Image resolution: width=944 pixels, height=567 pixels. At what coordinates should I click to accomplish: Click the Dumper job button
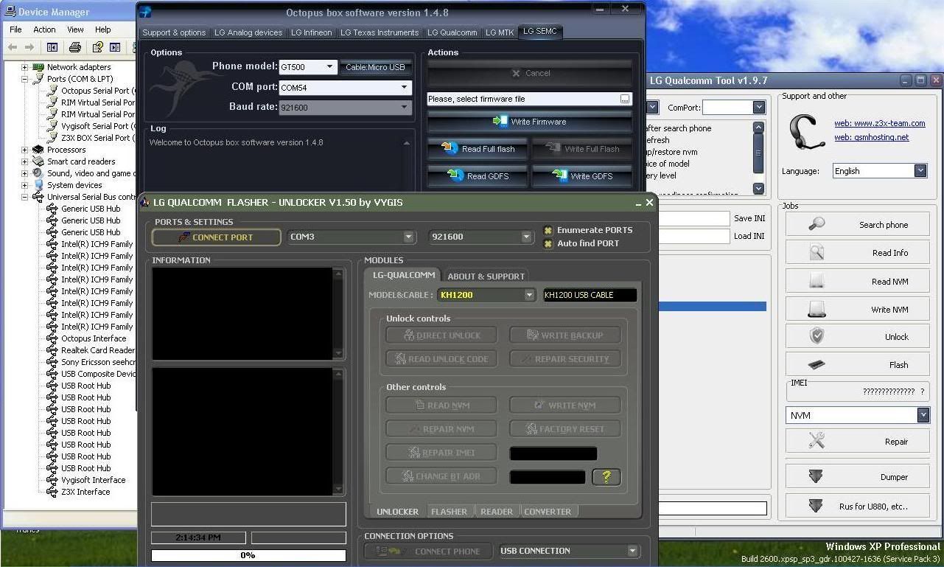point(857,477)
